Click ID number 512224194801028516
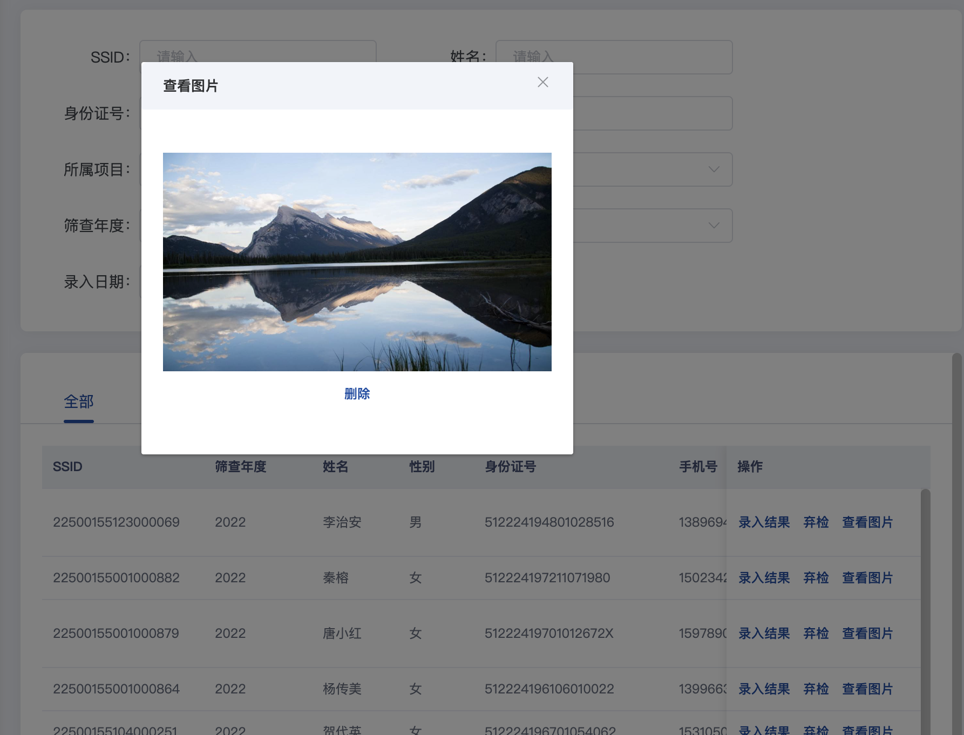 pyautogui.click(x=549, y=522)
